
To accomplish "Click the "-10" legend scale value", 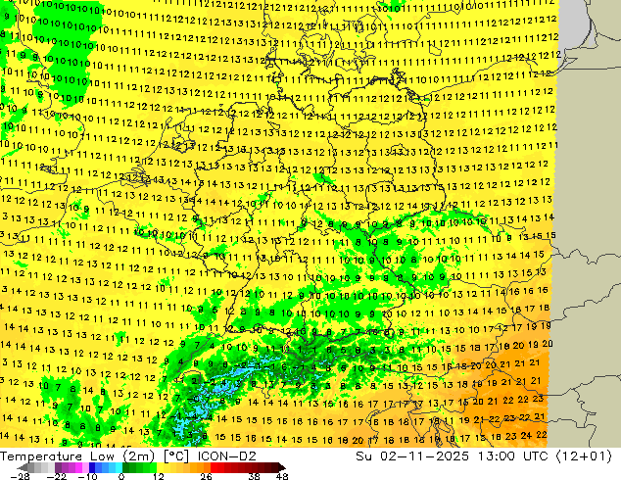I will pos(87,476).
